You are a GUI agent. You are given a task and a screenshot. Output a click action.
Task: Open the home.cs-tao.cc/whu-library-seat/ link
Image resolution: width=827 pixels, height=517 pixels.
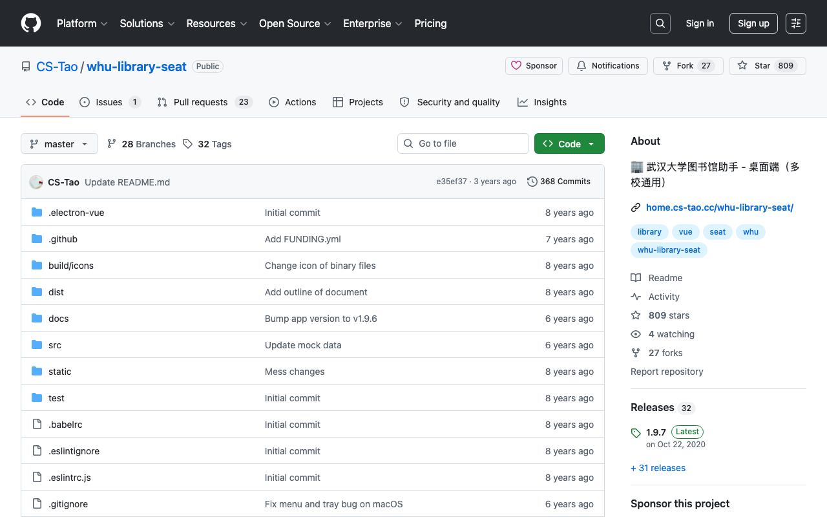pos(720,207)
